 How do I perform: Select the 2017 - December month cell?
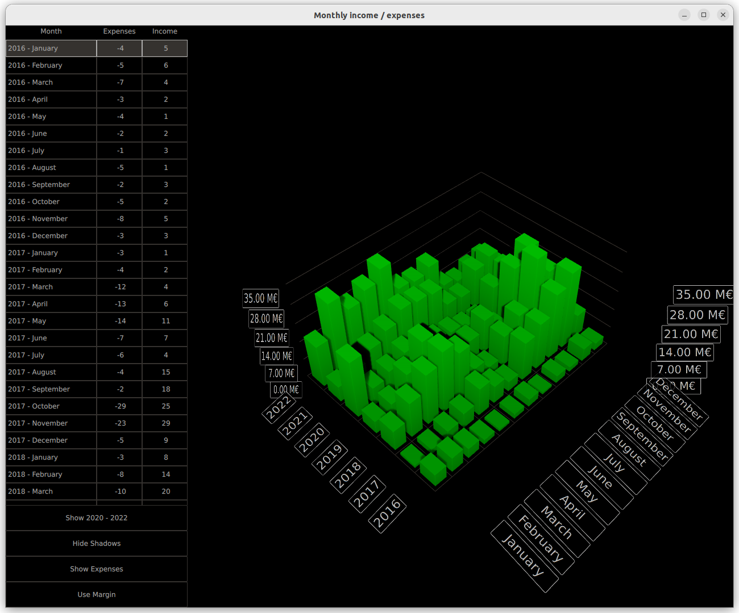tap(51, 440)
